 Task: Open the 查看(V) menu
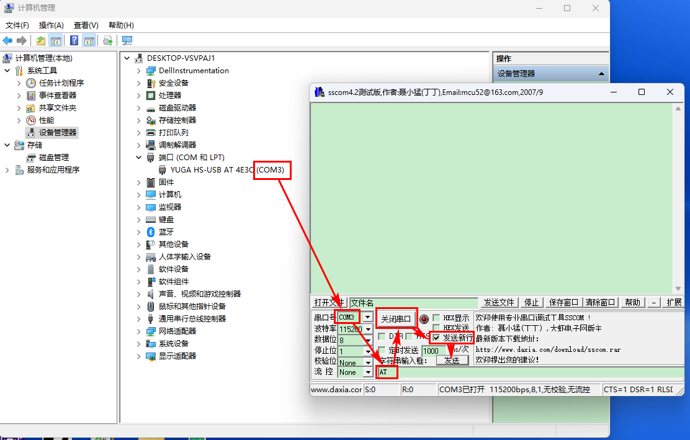pos(86,25)
